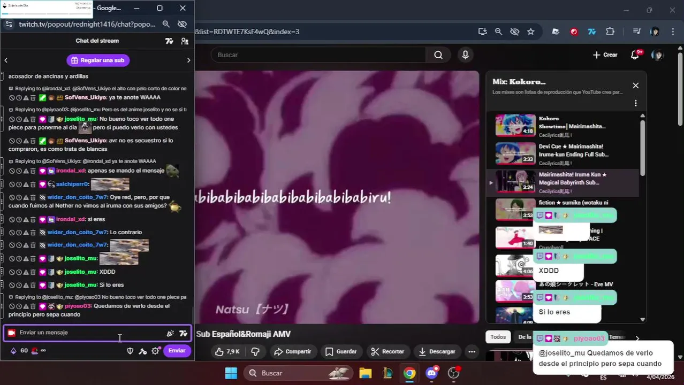Timeout clock icon on piyoao03 message
Viewport: 684px width, 385px height.
point(19,306)
